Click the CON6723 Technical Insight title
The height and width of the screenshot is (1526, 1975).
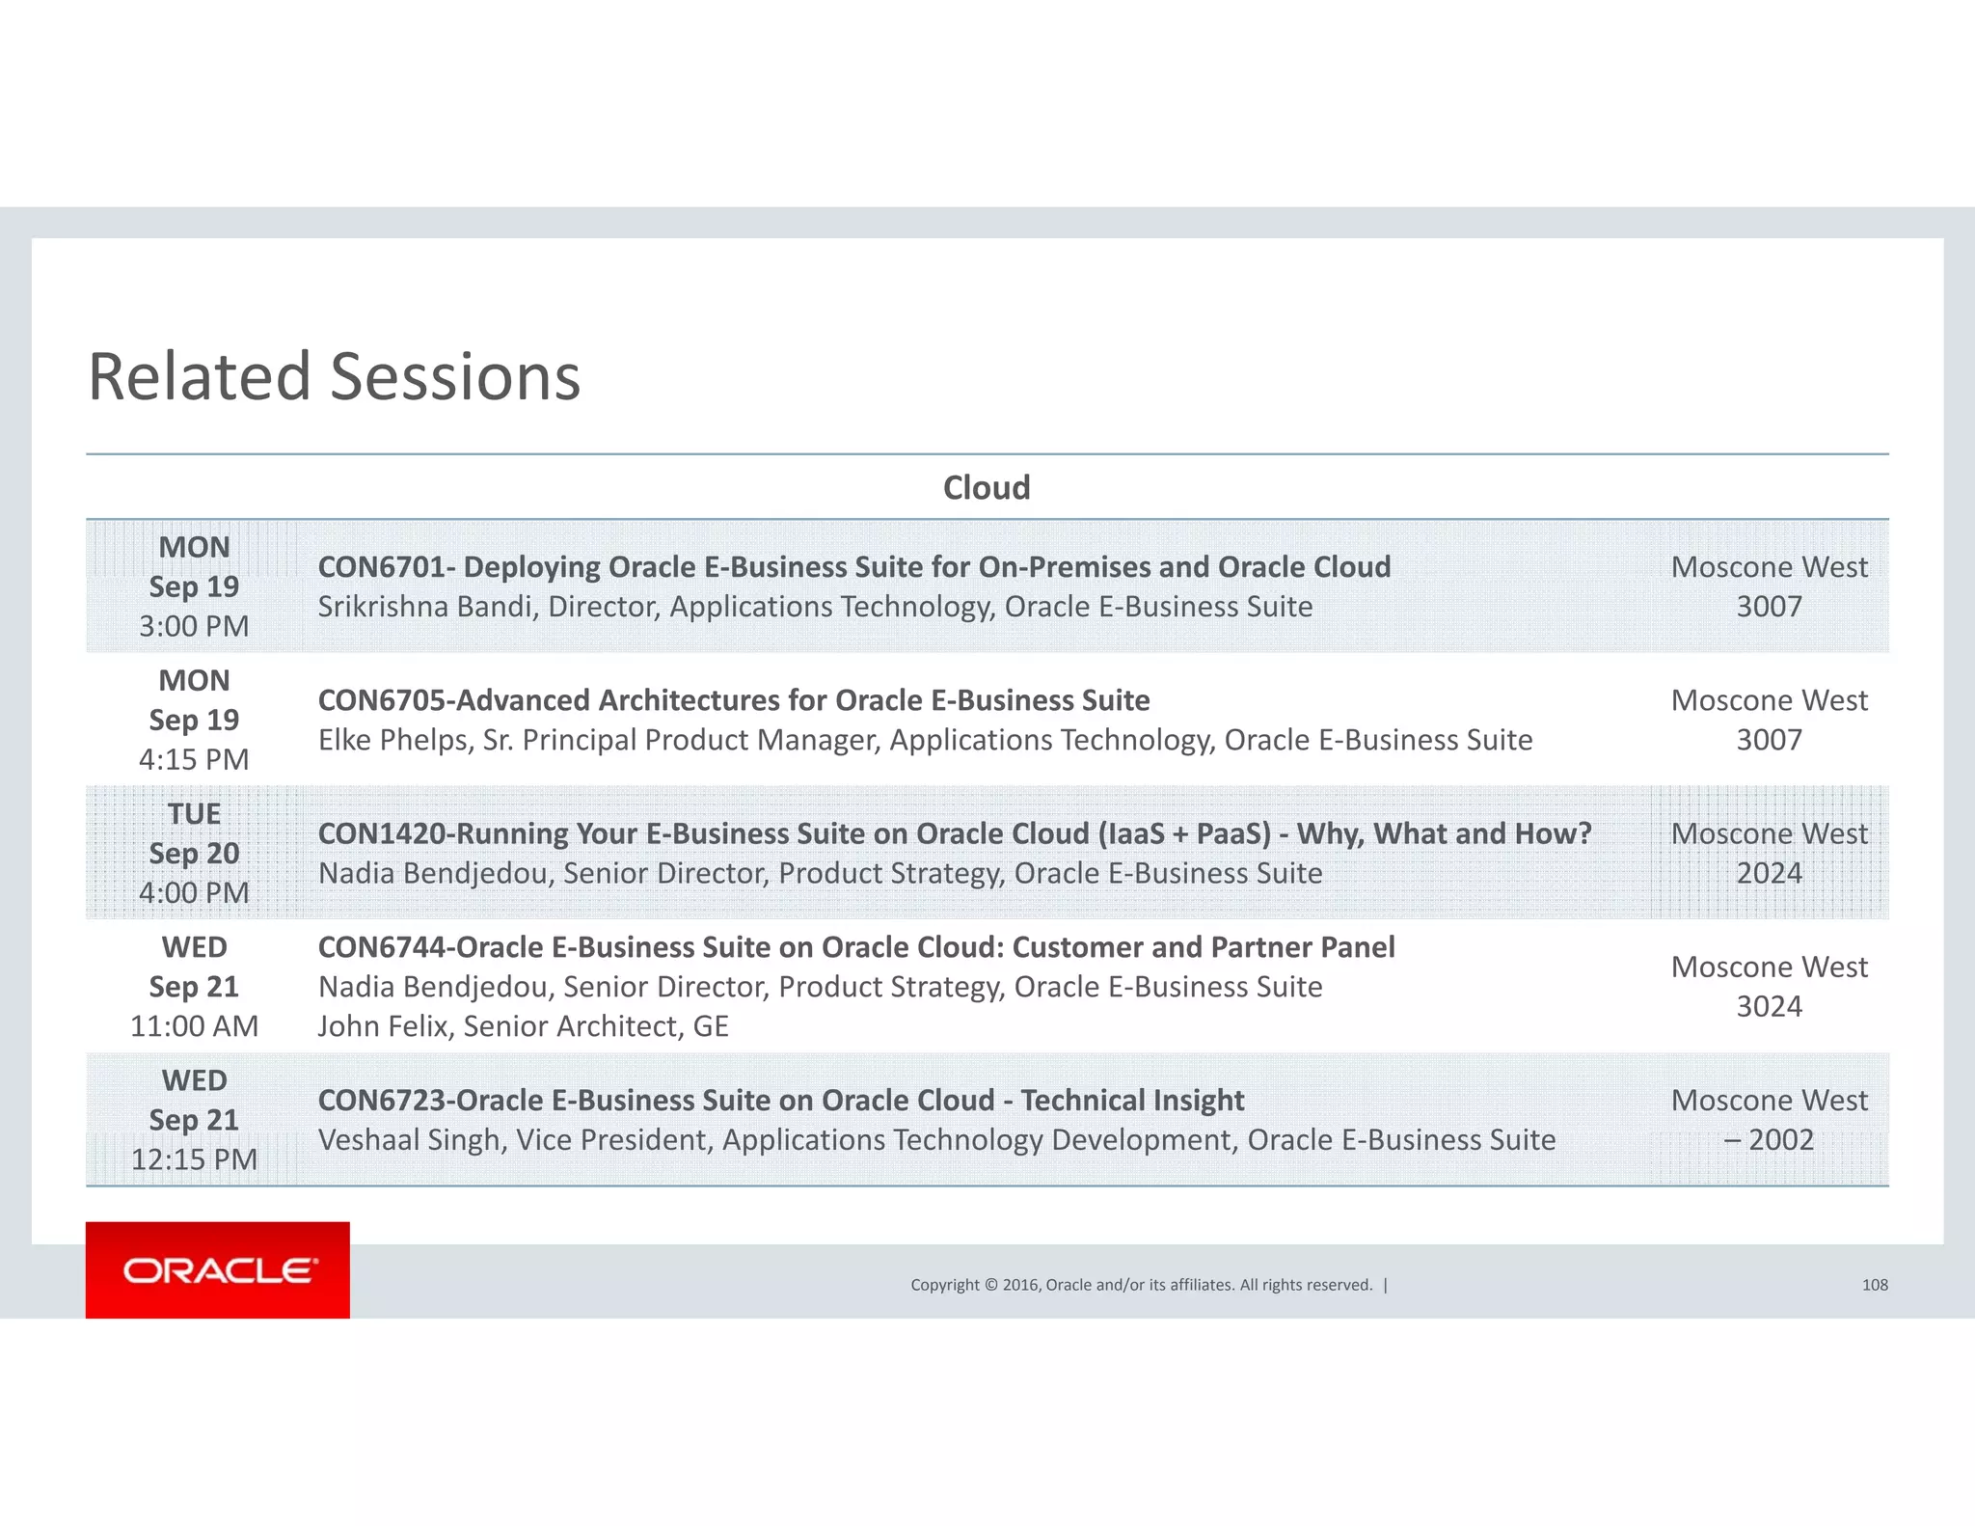coord(781,1101)
